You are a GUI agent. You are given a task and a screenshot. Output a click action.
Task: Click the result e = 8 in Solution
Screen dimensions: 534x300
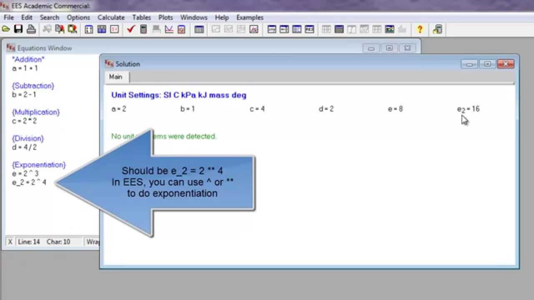pyautogui.click(x=395, y=109)
